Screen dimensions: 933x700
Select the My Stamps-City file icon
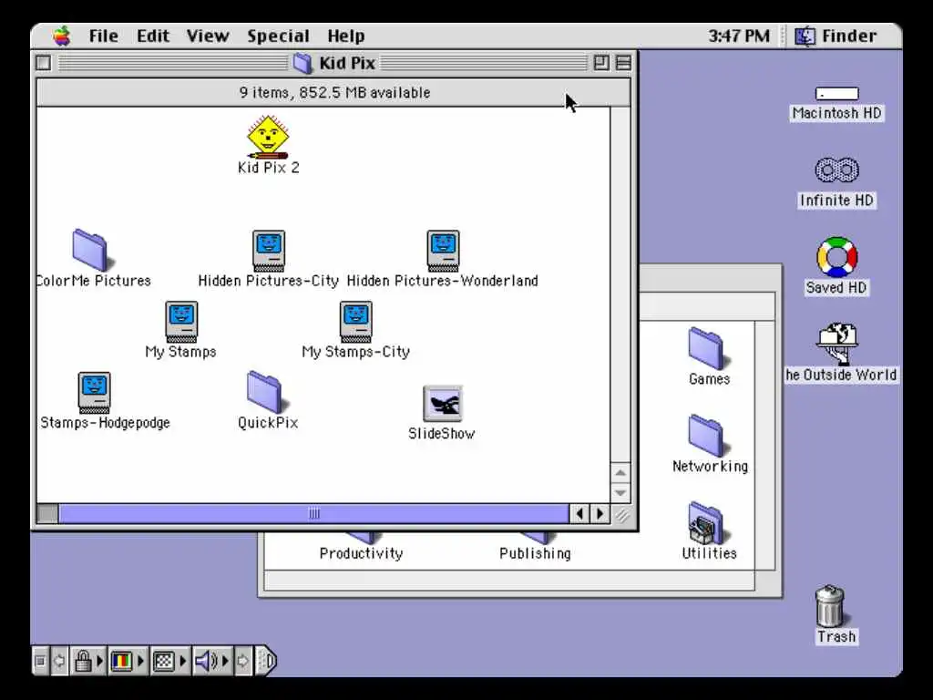click(x=356, y=322)
